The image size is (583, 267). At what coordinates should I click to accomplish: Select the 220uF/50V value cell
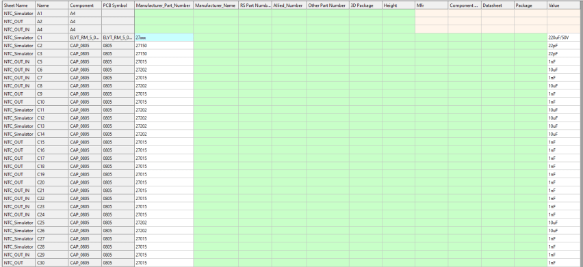tap(565, 38)
